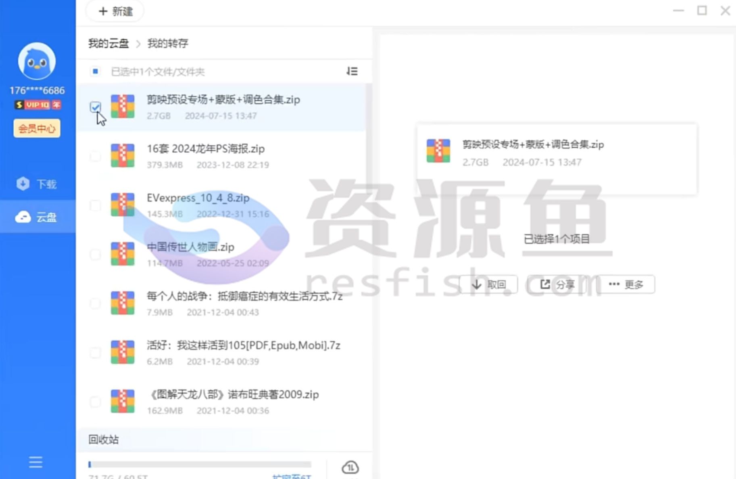Open the hamburger menu at sidebar bottom
736x479 pixels.
pyautogui.click(x=35, y=462)
